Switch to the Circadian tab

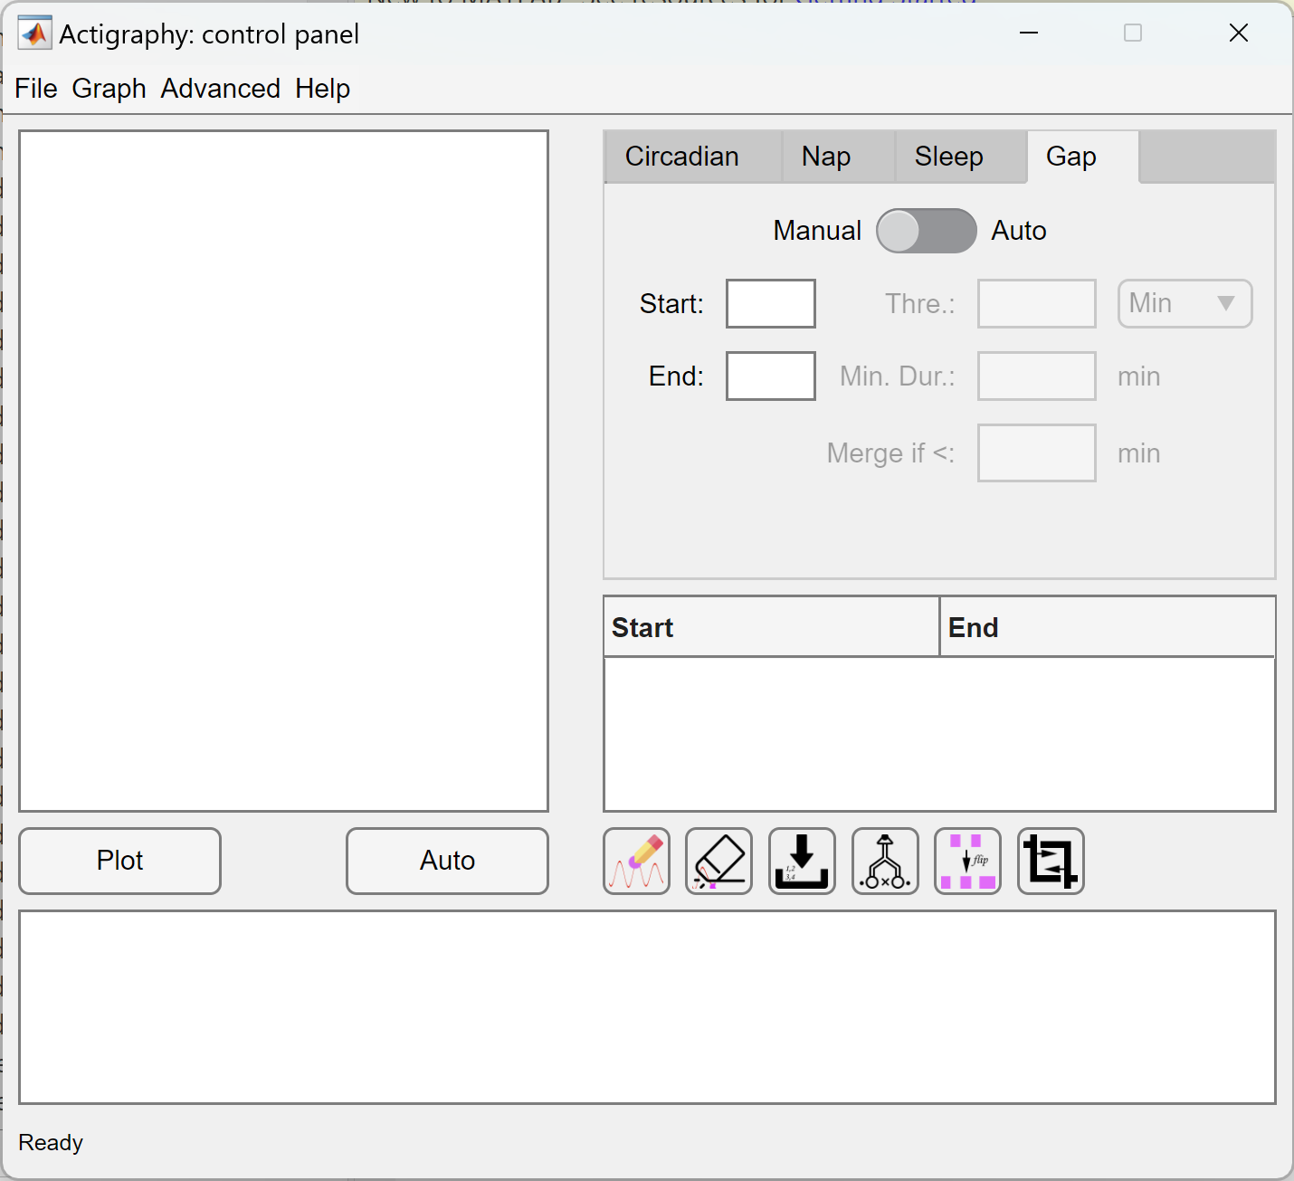coord(692,157)
